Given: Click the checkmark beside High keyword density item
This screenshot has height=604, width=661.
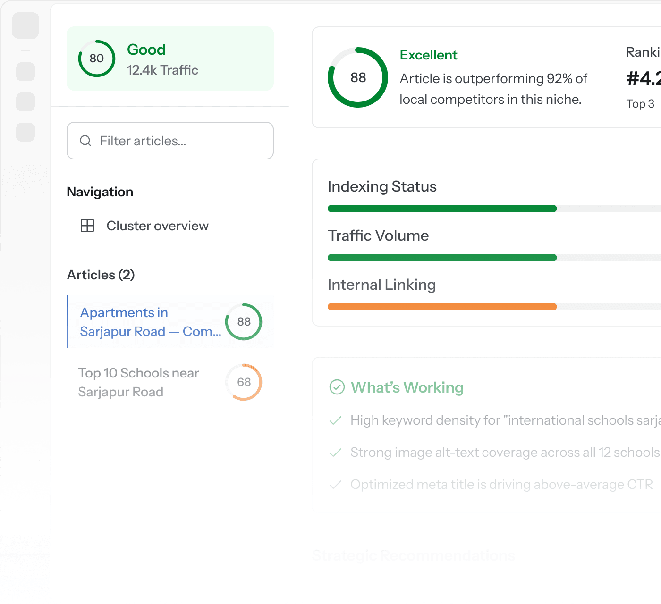Looking at the screenshot, I should [x=335, y=420].
